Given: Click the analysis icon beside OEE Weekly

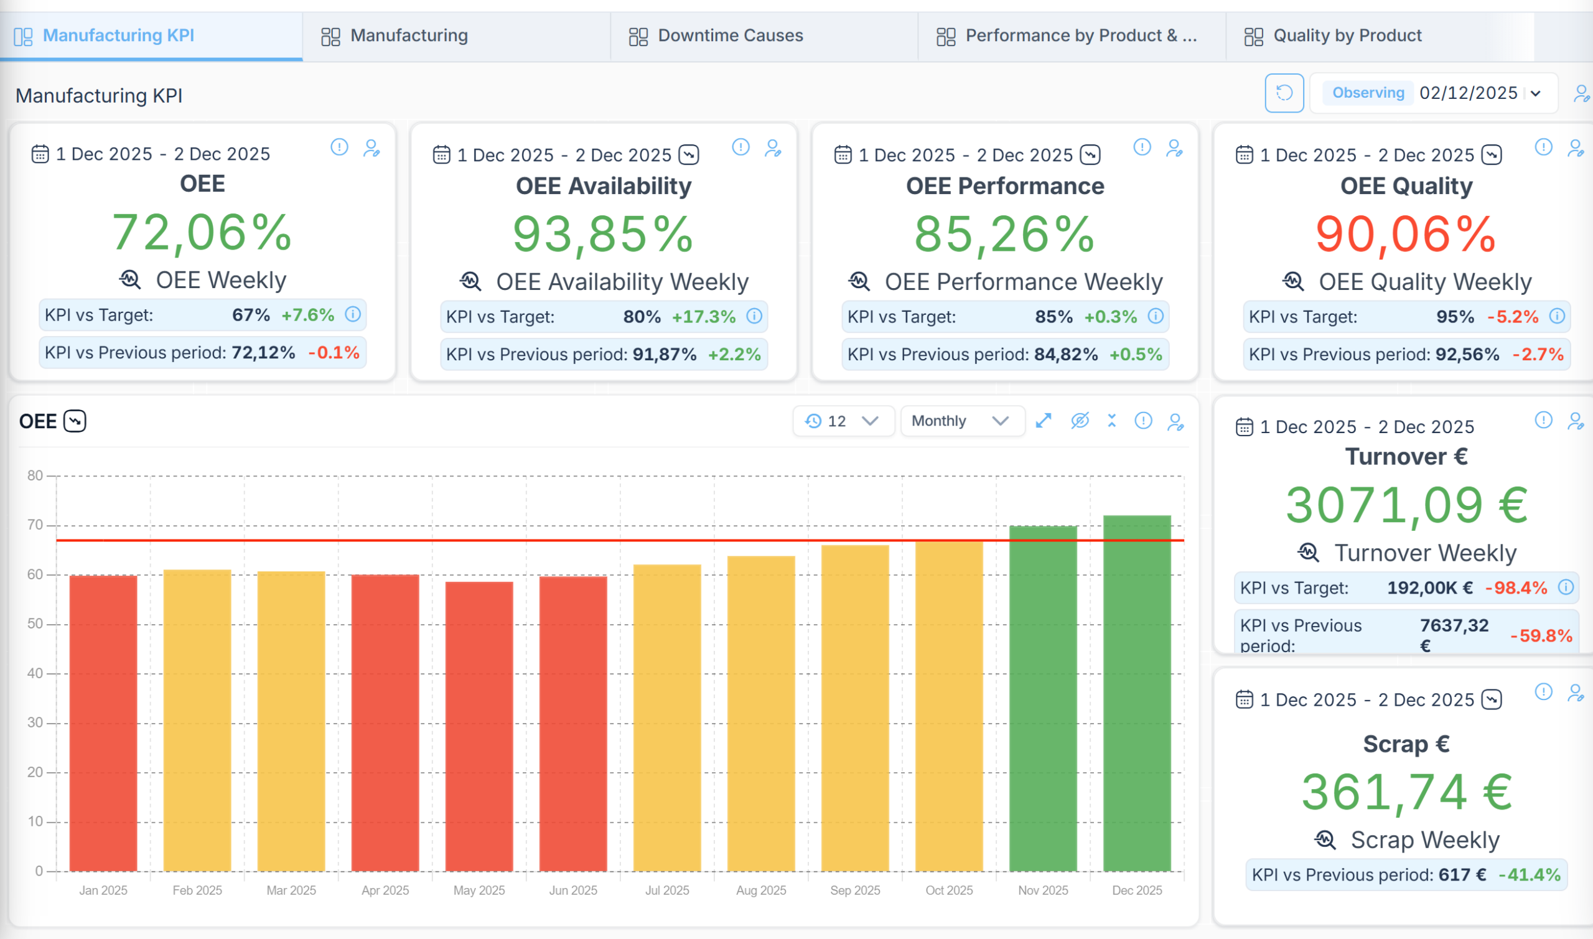Looking at the screenshot, I should (129, 279).
